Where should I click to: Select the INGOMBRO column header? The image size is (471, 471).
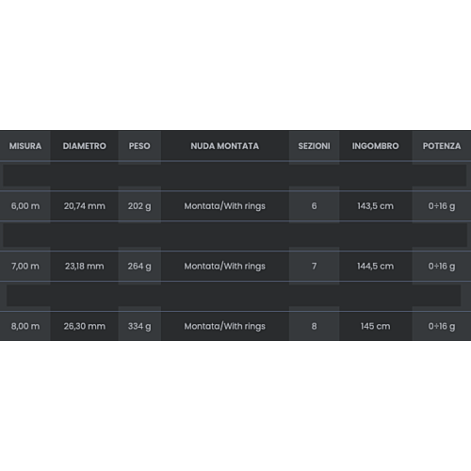point(376,146)
